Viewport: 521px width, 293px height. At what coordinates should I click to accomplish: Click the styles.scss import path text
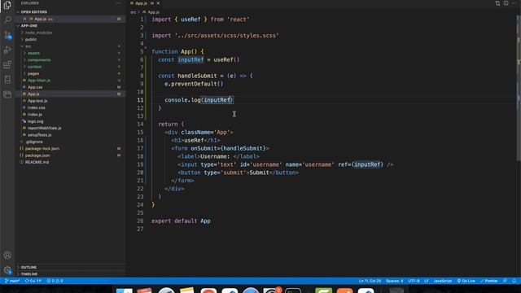coord(227,36)
